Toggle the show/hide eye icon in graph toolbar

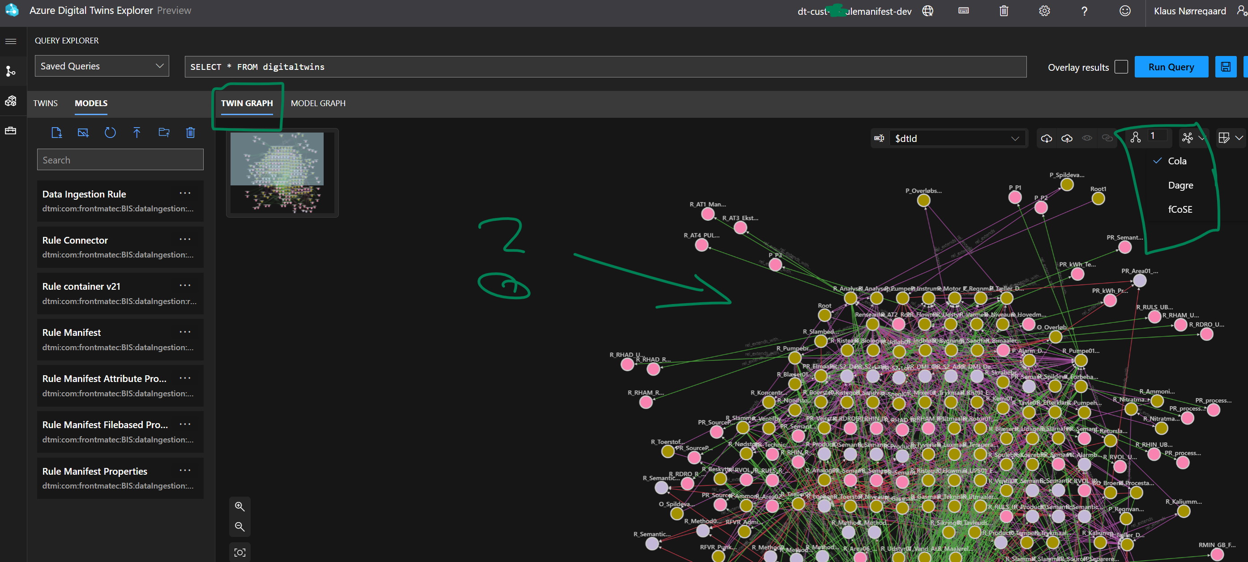coord(1087,138)
